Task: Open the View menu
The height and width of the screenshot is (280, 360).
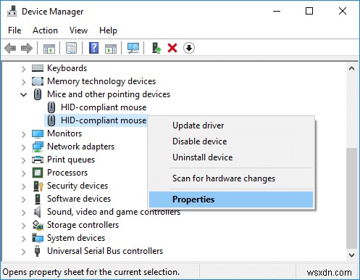Action: tap(78, 30)
